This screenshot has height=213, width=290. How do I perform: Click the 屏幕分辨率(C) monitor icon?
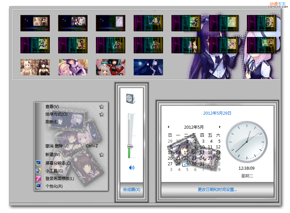pos(38,163)
